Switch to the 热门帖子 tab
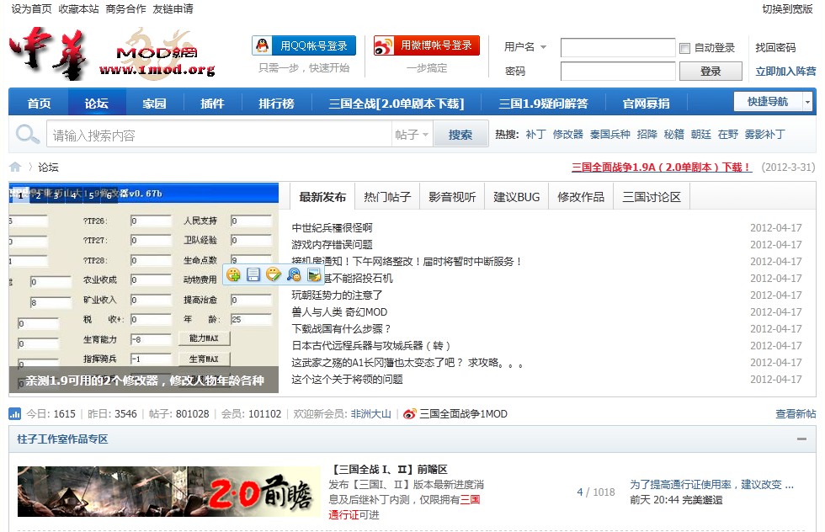 pos(387,197)
